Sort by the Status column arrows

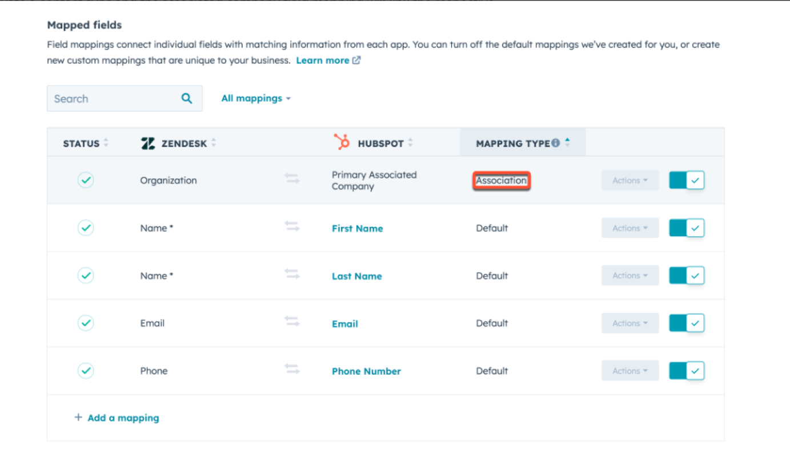106,144
